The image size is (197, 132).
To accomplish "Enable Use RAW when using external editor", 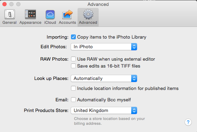I will [73, 59].
